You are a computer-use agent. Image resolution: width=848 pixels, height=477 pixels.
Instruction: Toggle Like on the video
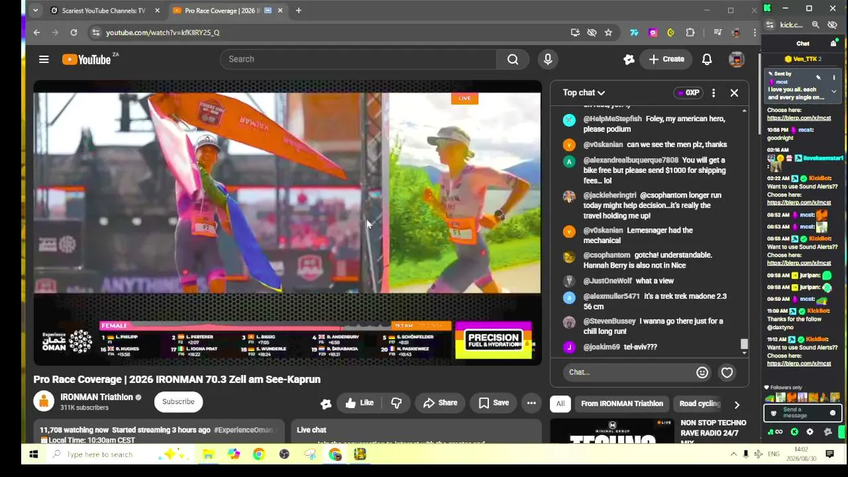tap(359, 403)
